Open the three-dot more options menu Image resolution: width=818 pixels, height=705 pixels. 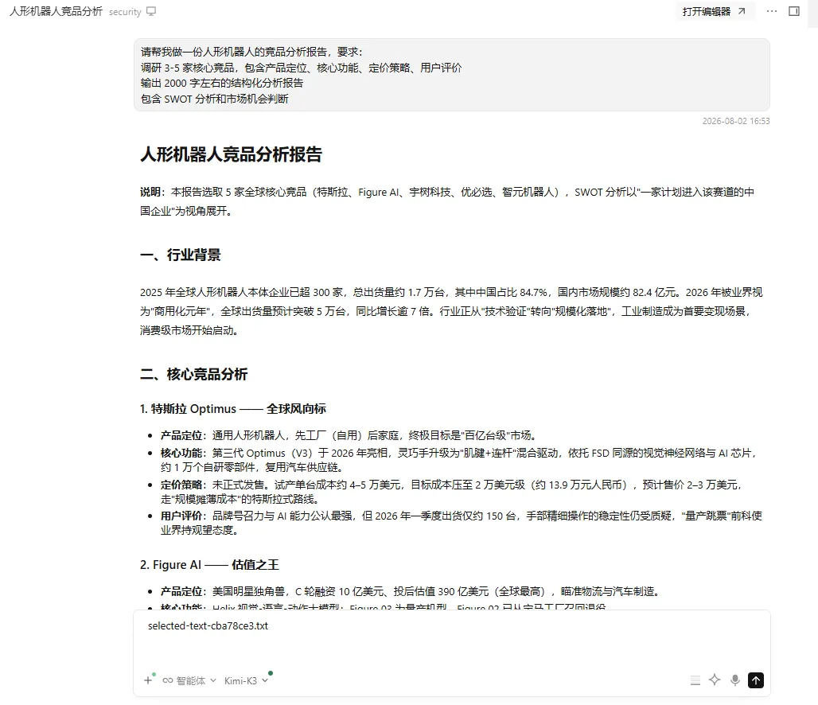pyautogui.click(x=772, y=11)
